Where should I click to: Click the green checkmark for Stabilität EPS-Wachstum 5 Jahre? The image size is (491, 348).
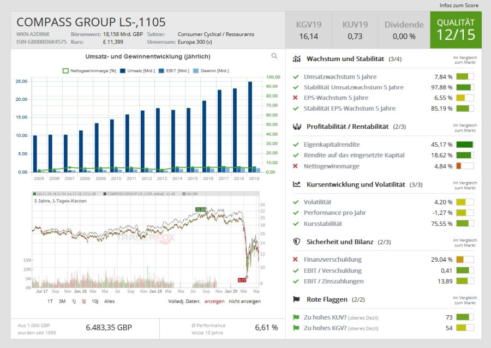click(x=296, y=109)
